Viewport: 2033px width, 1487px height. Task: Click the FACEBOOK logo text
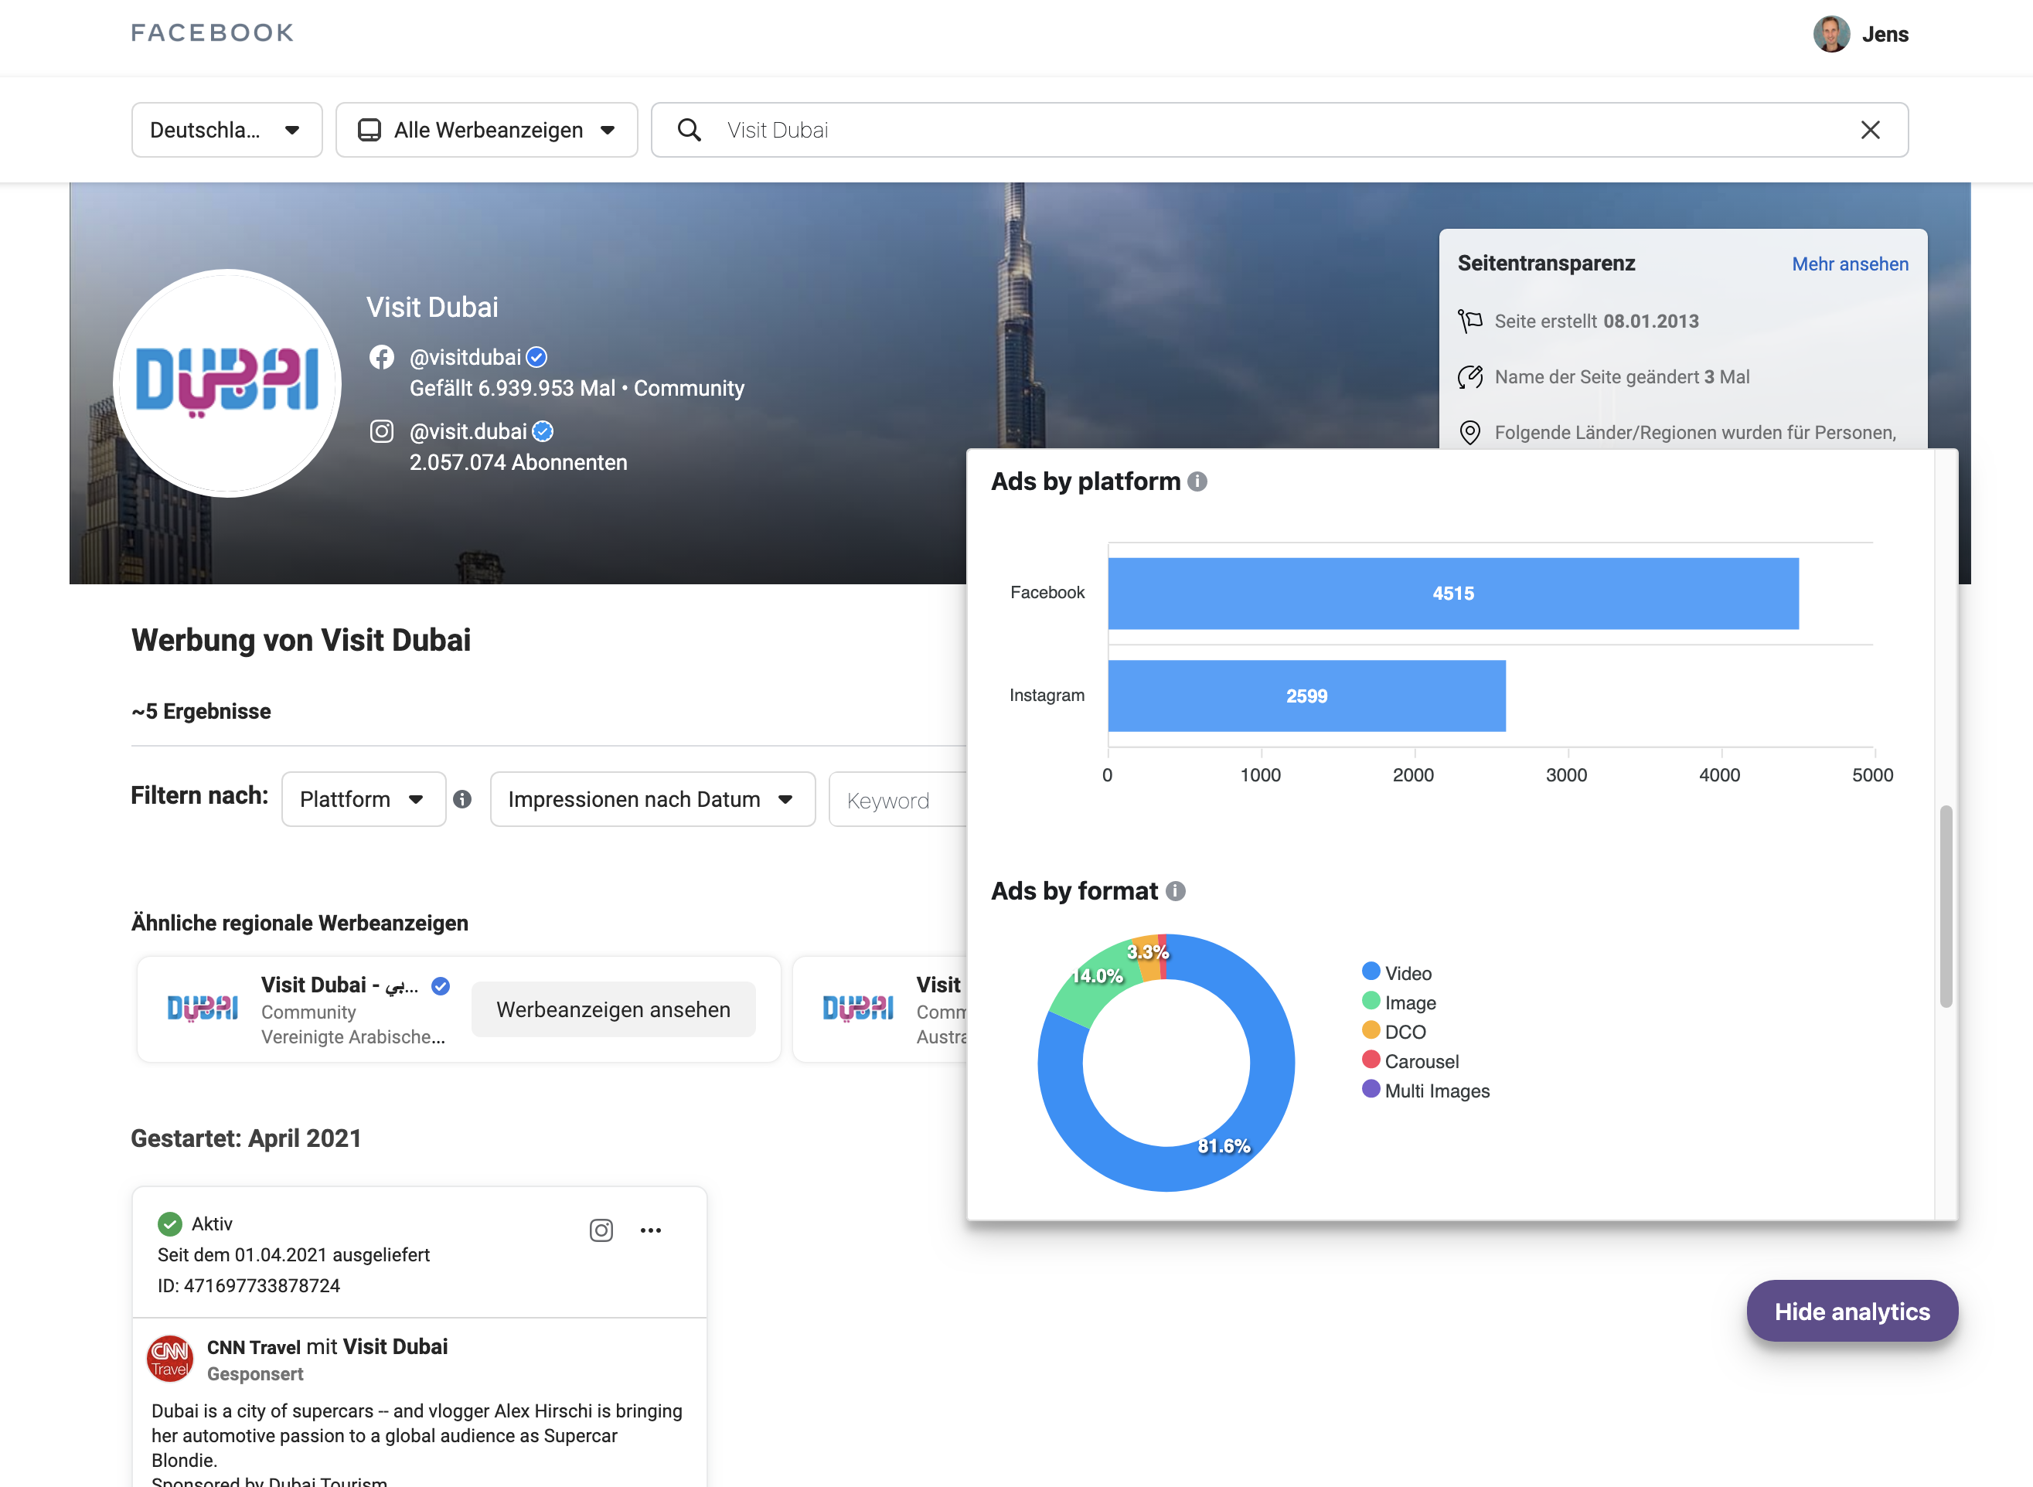pyautogui.click(x=213, y=33)
